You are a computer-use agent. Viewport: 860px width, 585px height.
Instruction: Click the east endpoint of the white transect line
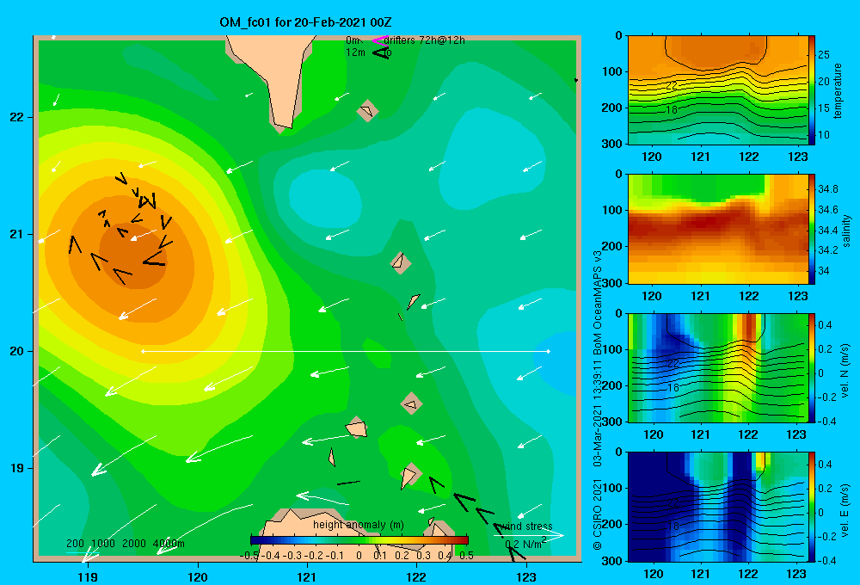548,351
